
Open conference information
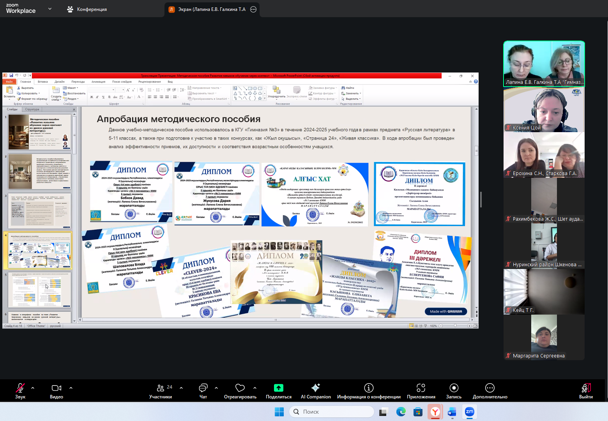[x=369, y=391]
